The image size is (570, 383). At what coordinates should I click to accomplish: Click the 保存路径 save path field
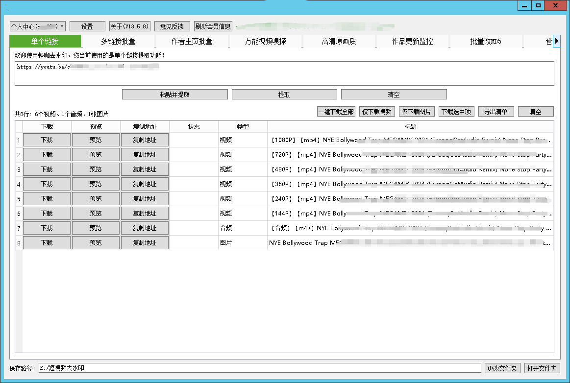pyautogui.click(x=260, y=368)
